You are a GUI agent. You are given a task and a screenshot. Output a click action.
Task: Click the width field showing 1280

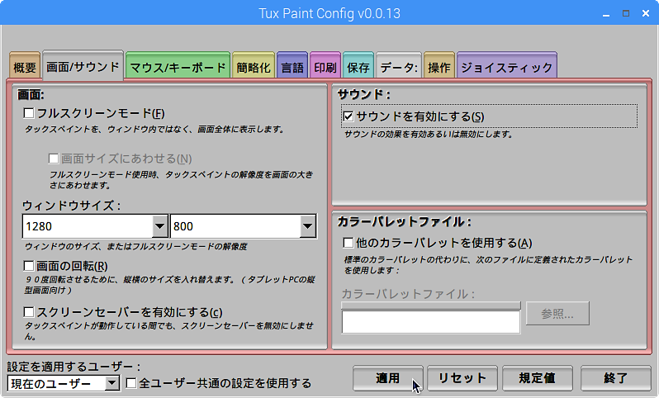(x=88, y=226)
